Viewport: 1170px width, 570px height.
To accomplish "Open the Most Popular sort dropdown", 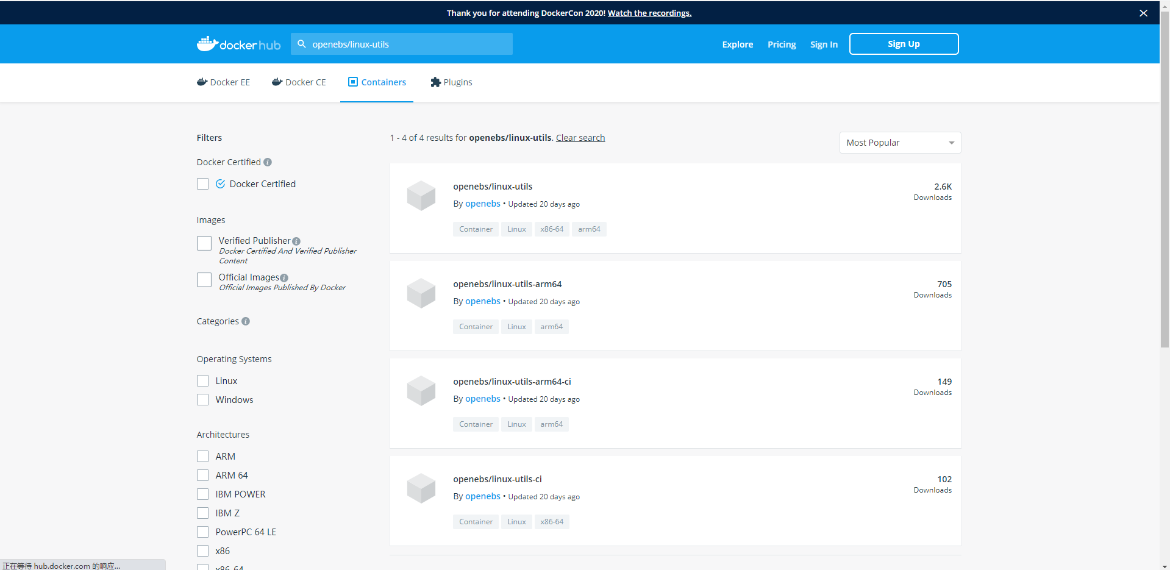I will click(900, 143).
